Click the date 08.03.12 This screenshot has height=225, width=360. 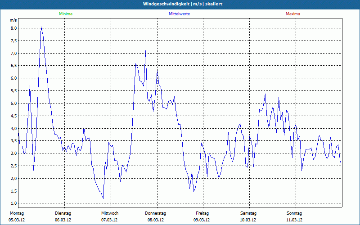pos(156,220)
